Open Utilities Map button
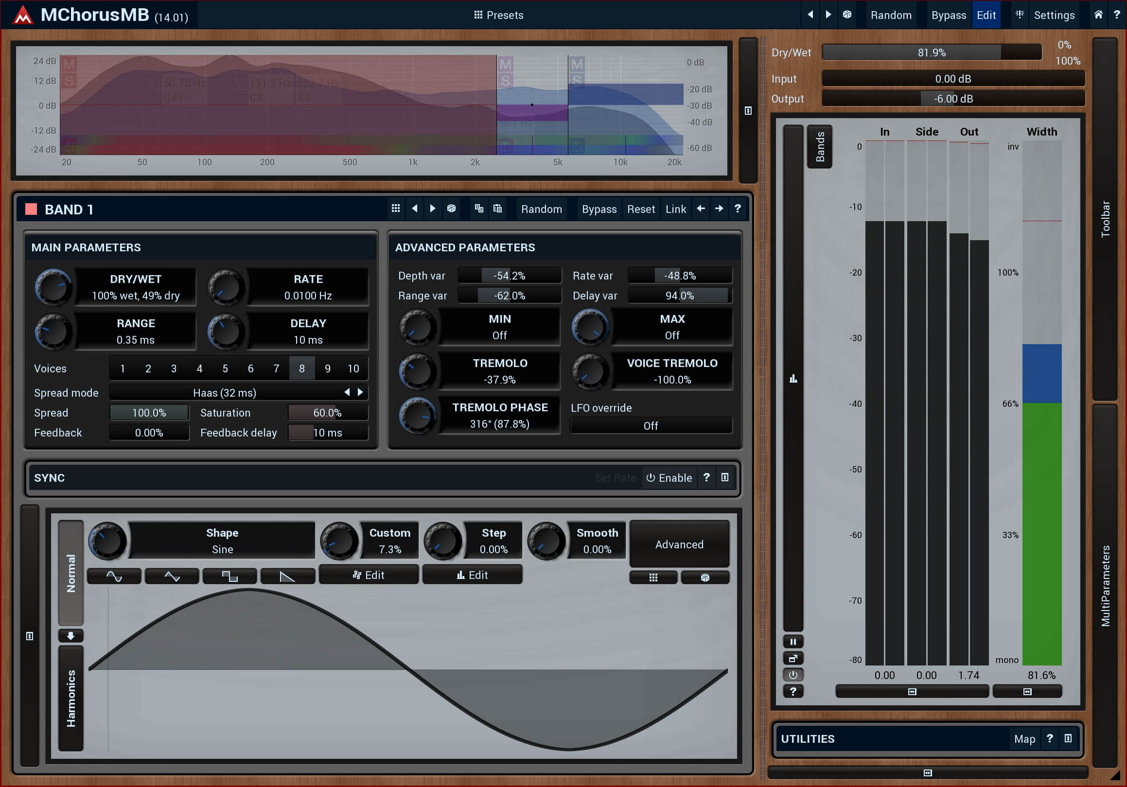Viewport: 1127px width, 787px height. coord(1024,739)
